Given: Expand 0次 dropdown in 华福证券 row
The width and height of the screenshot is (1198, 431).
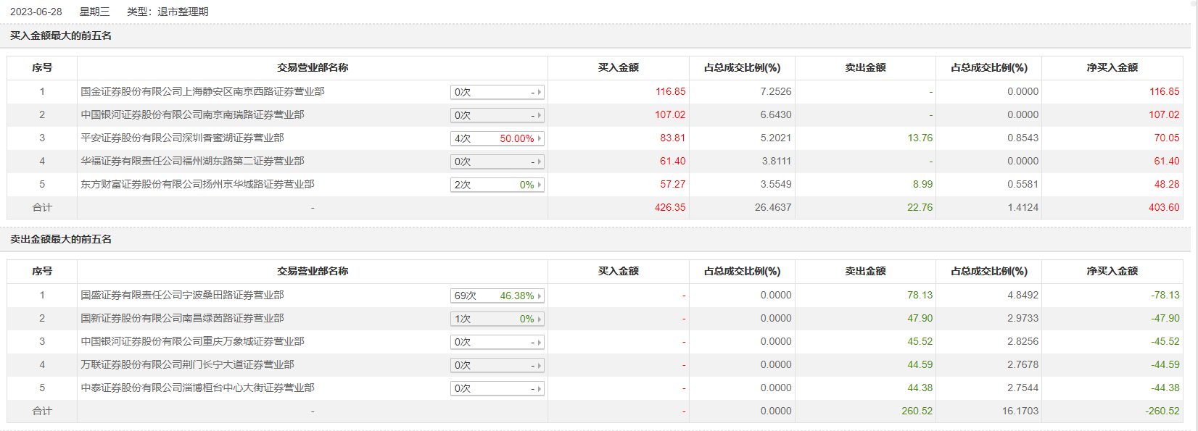Looking at the screenshot, I should [x=497, y=162].
